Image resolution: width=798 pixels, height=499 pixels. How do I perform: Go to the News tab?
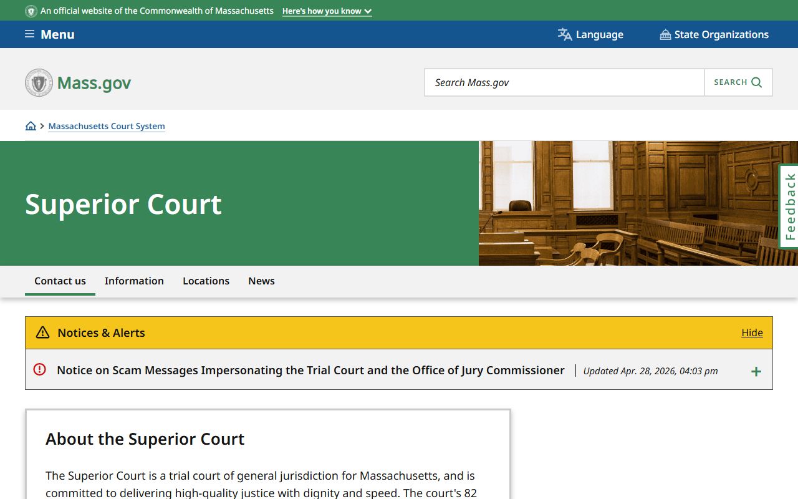(x=261, y=281)
